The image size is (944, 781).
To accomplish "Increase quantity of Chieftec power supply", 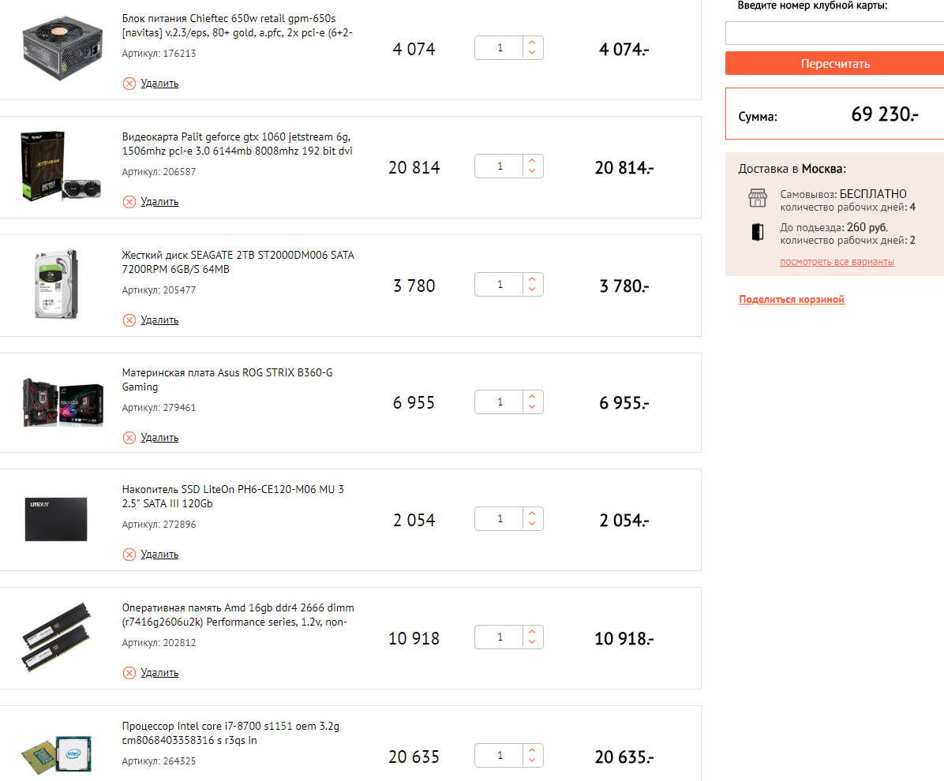I will (532, 43).
